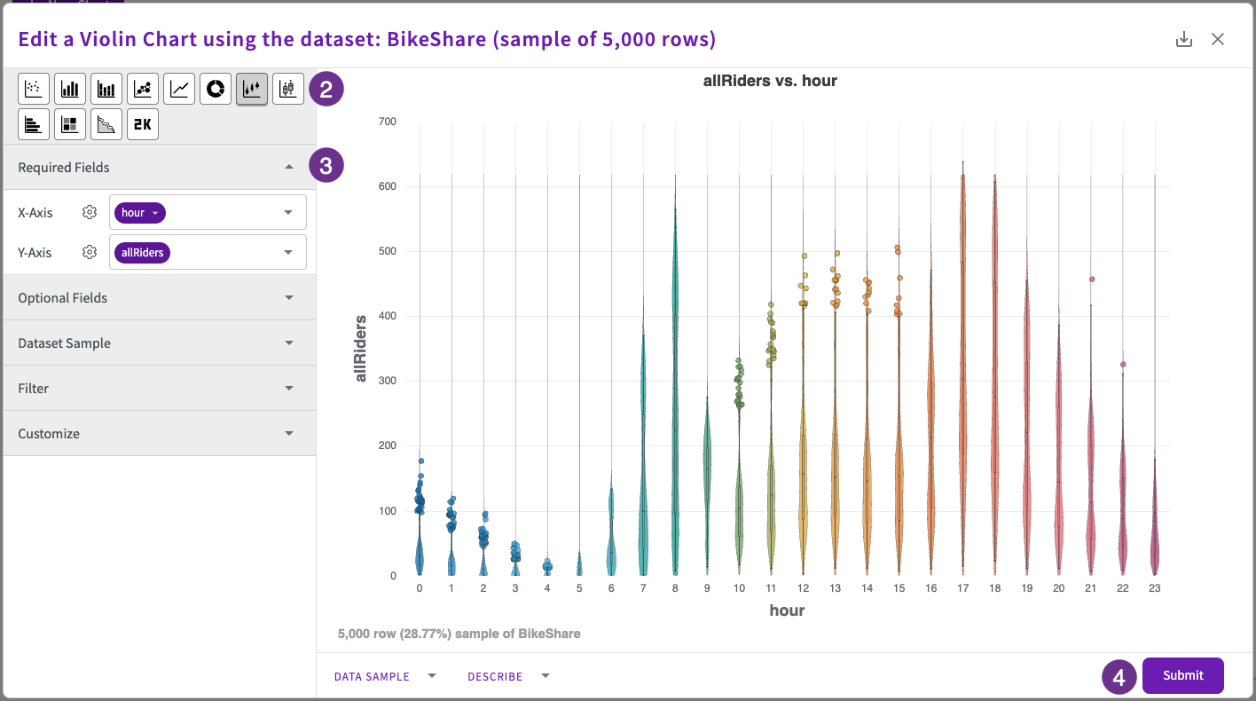Select the heatmap chart type
Image resolution: width=1256 pixels, height=701 pixels.
[70, 125]
